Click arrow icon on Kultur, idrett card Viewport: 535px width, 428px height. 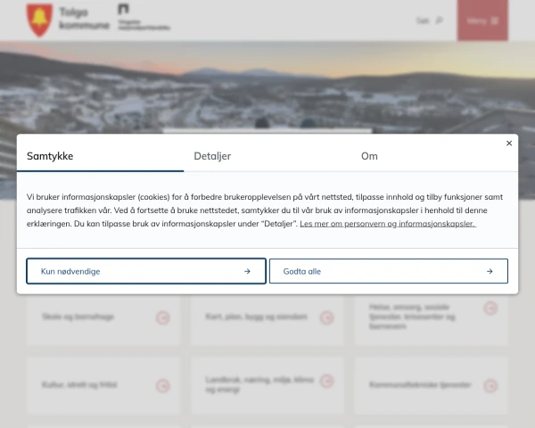(163, 386)
